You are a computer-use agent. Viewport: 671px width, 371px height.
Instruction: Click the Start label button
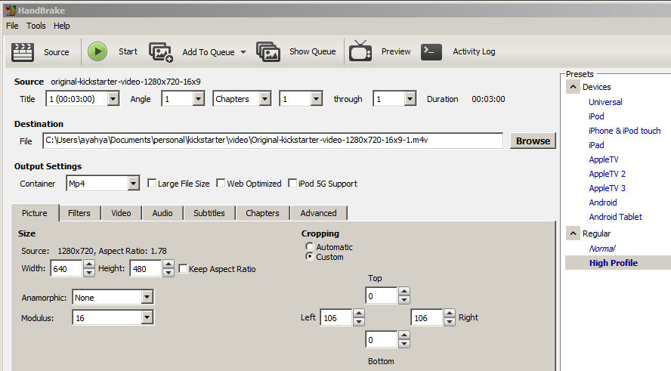coord(128,51)
